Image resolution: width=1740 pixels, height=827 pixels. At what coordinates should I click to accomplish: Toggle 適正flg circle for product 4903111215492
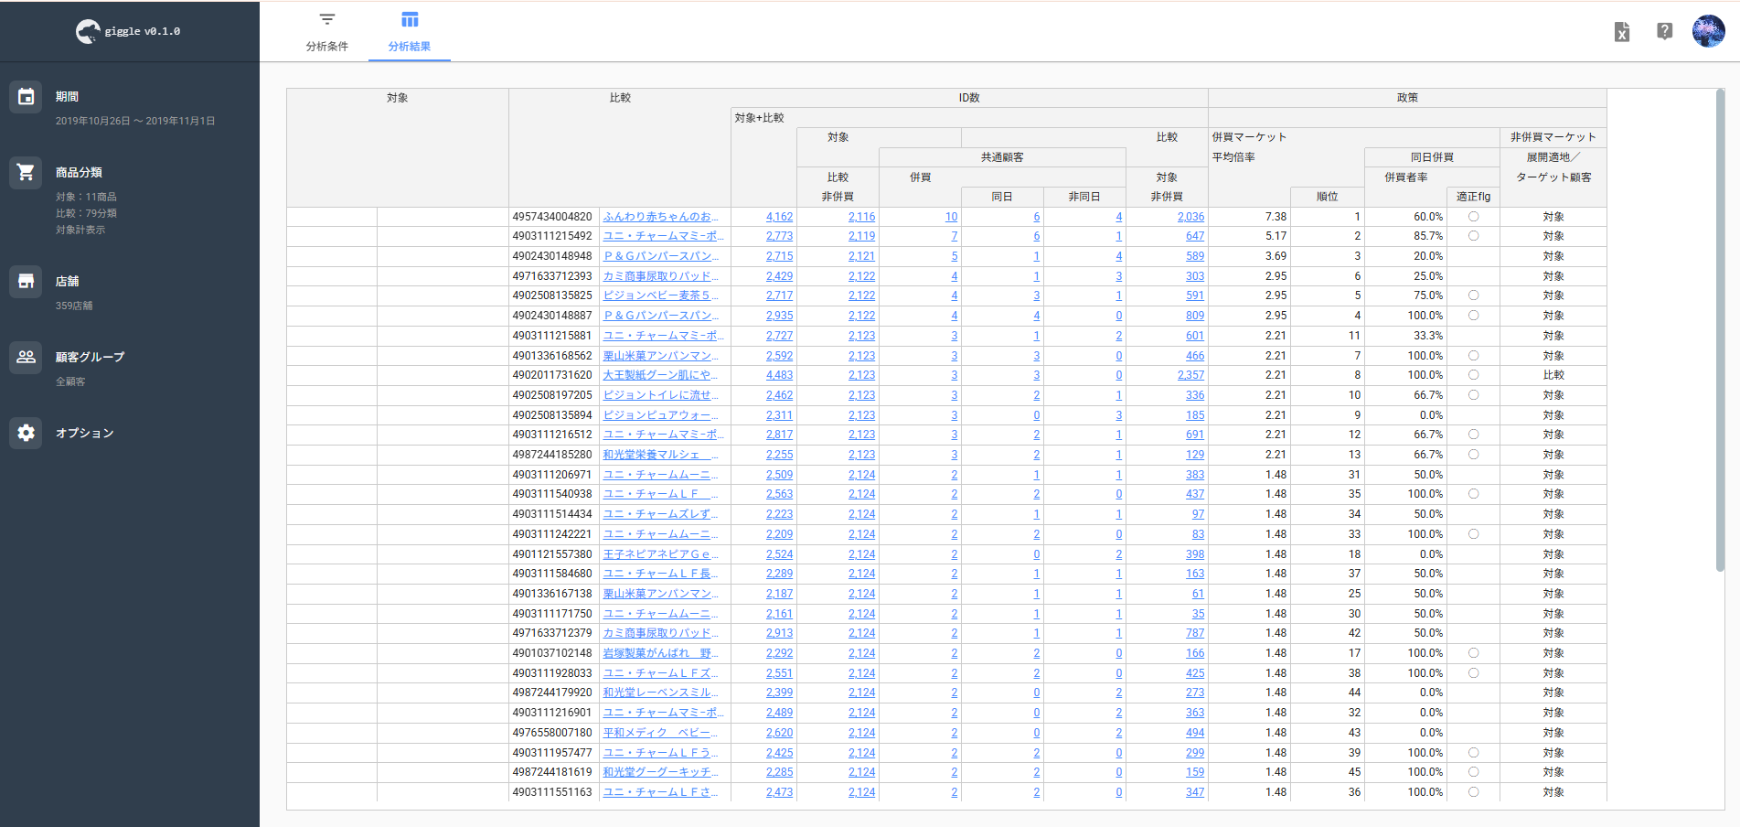1473,236
